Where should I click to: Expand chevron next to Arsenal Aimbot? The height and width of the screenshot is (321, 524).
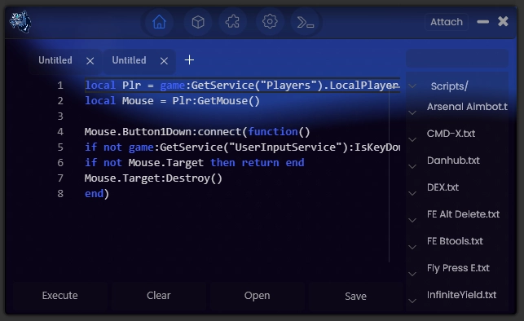point(412,113)
